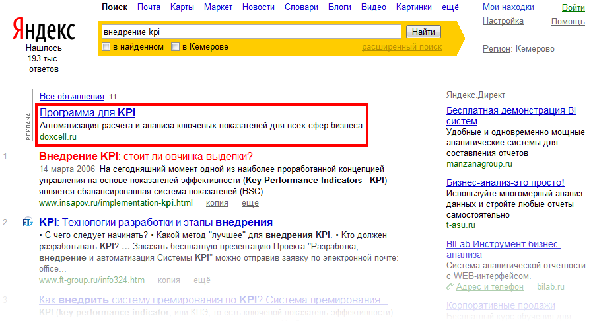Visit the t-asu.ru ad address

pyautogui.click(x=461, y=225)
